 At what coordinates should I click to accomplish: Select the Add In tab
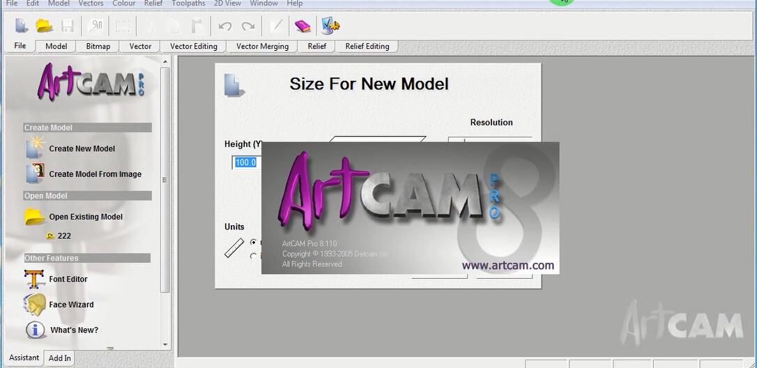coord(59,358)
